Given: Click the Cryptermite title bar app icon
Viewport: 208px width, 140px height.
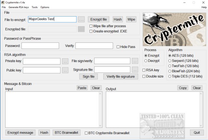Looking at the screenshot, I should tap(3, 2).
